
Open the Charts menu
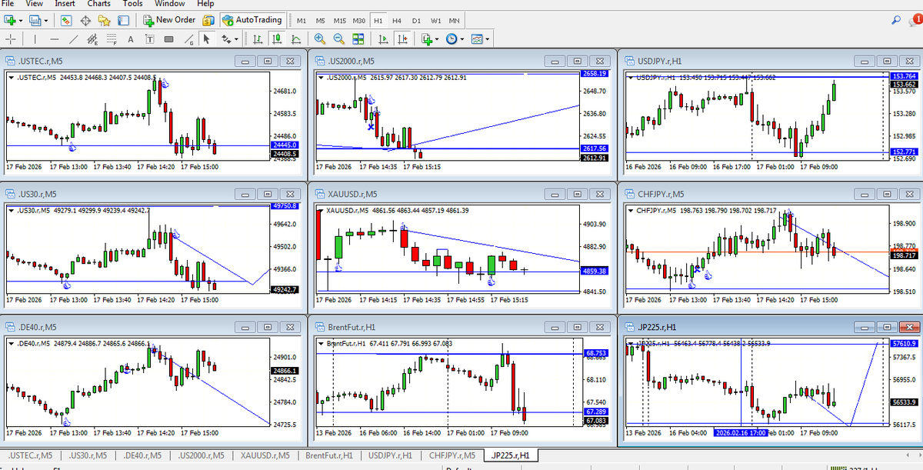(98, 3)
